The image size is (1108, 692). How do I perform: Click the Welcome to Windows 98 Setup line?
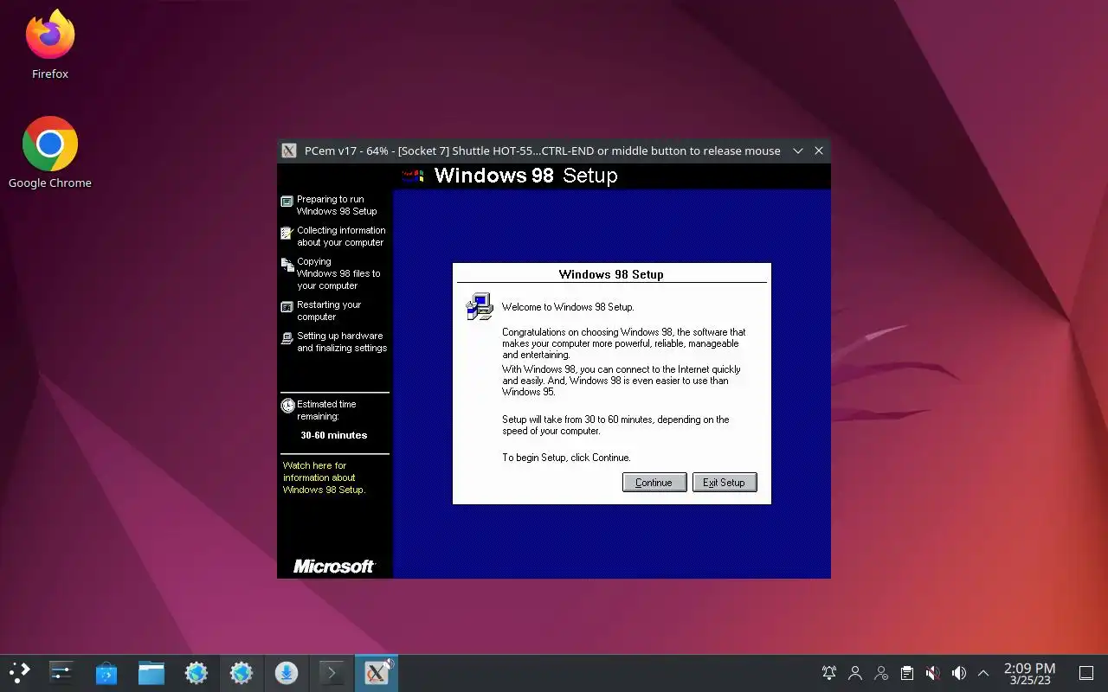click(568, 307)
